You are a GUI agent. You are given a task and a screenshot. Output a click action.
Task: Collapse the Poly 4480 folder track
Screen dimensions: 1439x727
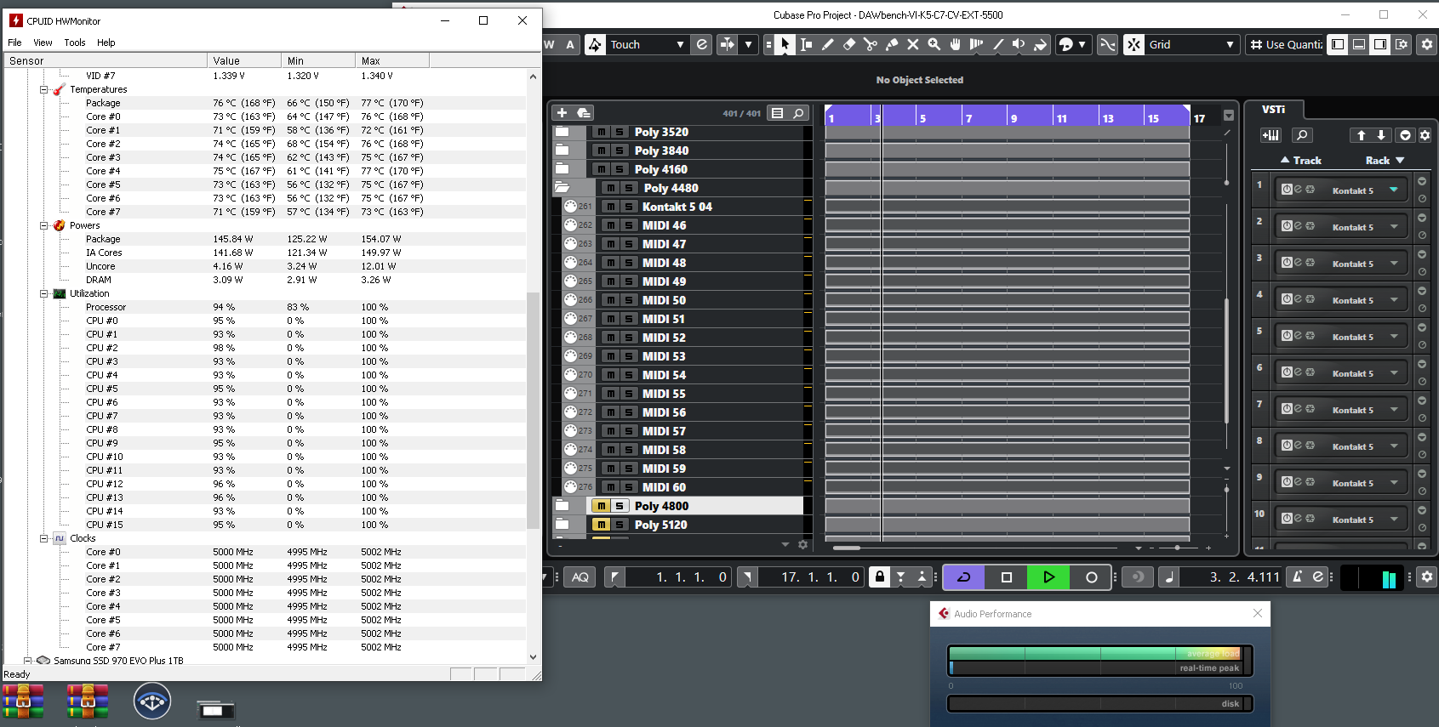(x=562, y=187)
